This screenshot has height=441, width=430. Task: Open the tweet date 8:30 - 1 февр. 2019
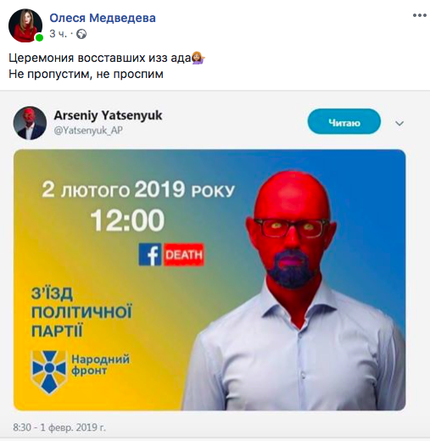click(x=59, y=427)
